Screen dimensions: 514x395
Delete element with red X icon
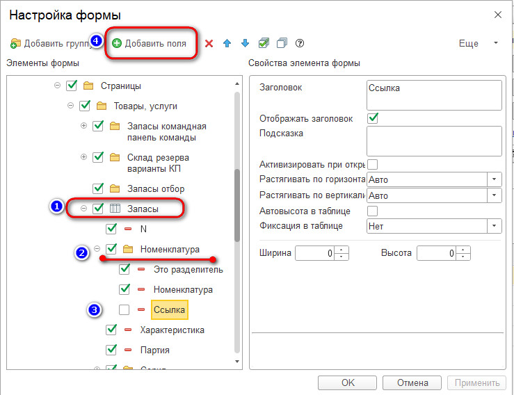209,43
